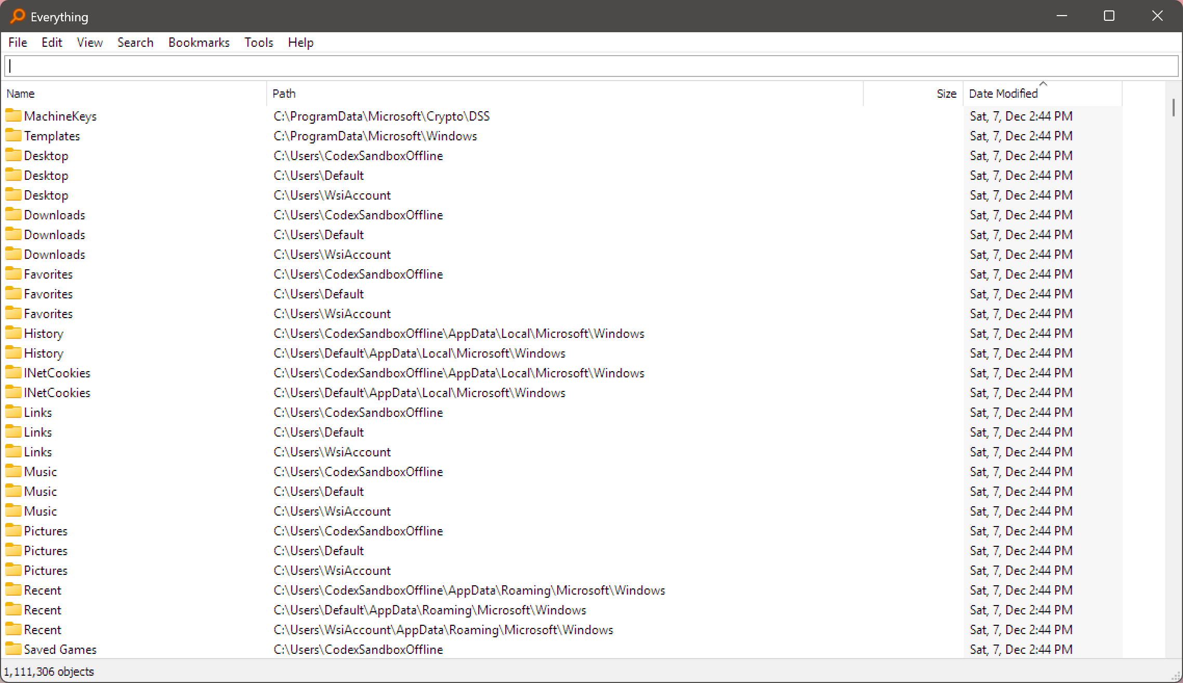Click folder icon of Recent in CodexSandboxOffline Roaming
The image size is (1183, 683).
point(14,589)
